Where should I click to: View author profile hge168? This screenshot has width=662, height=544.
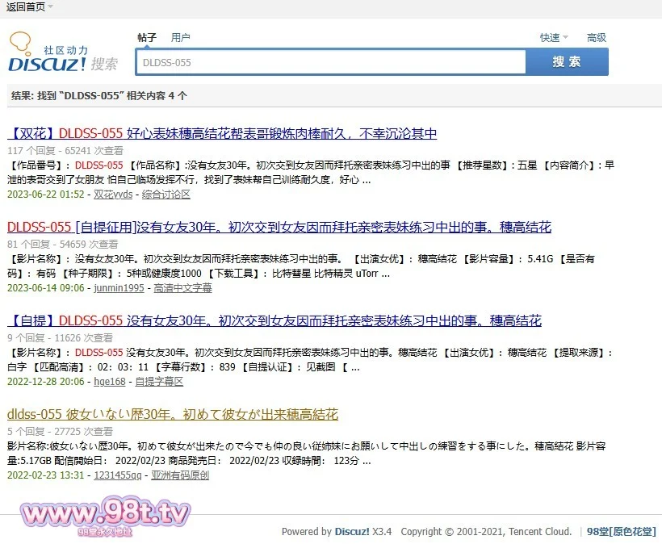pos(110,382)
